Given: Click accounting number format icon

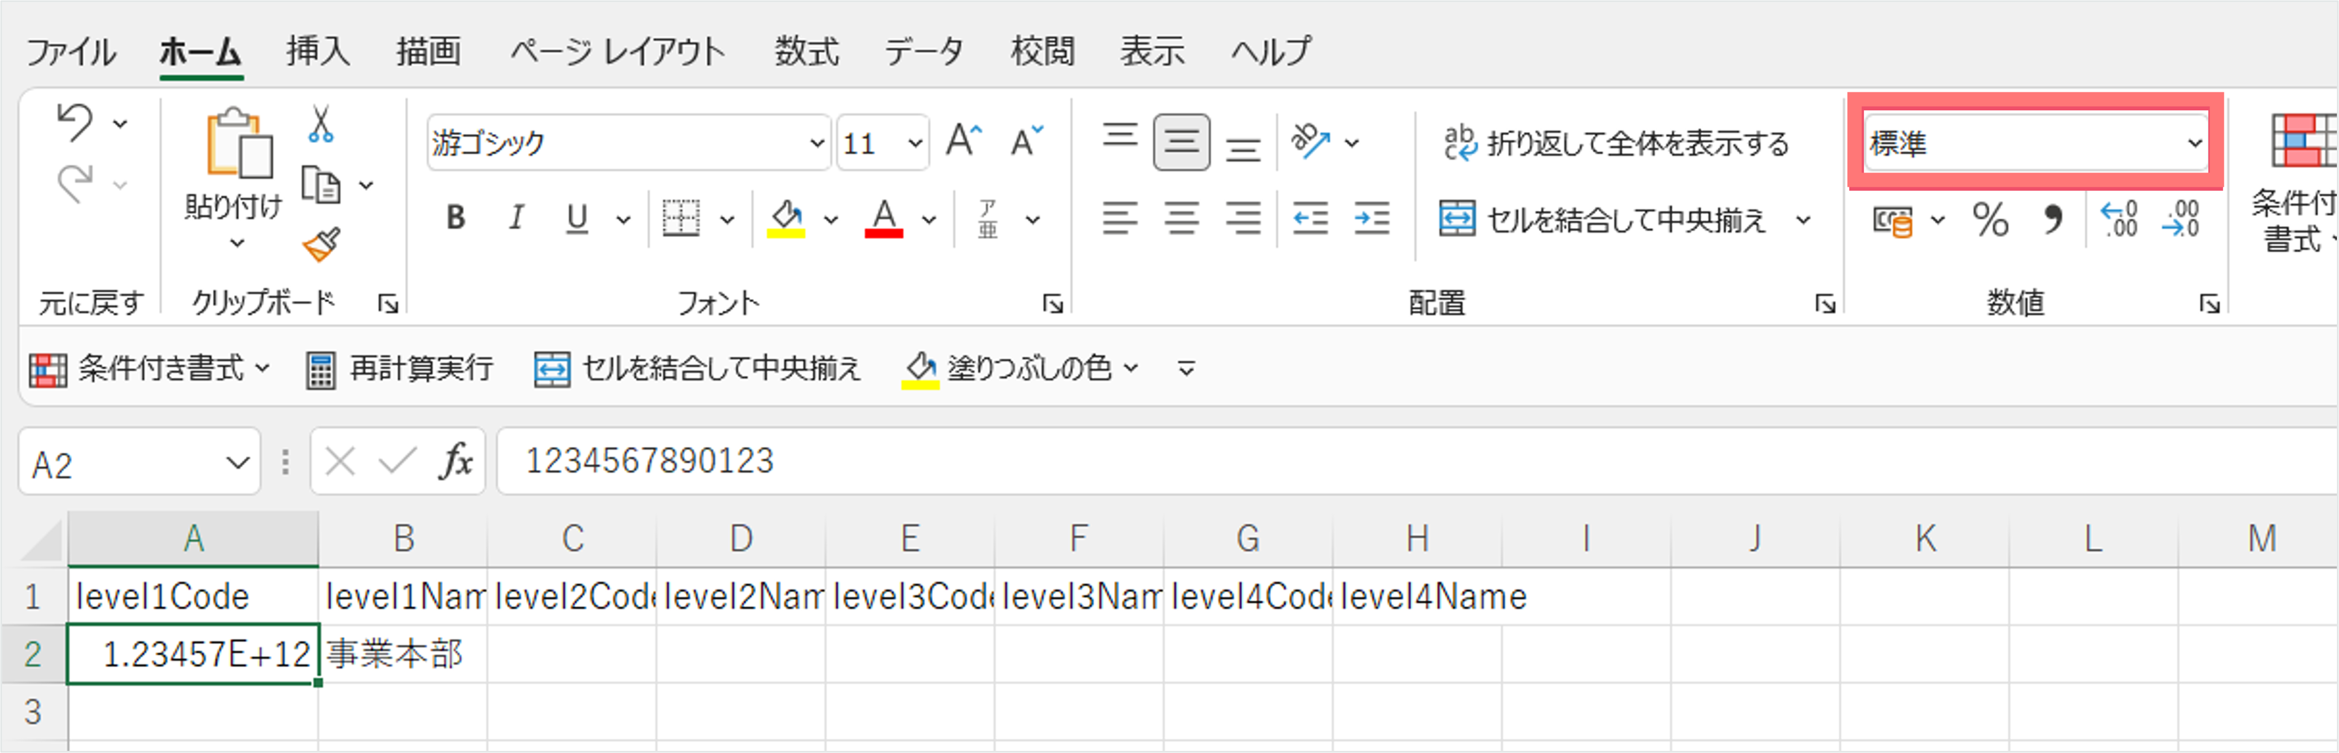Looking at the screenshot, I should [x=1894, y=220].
